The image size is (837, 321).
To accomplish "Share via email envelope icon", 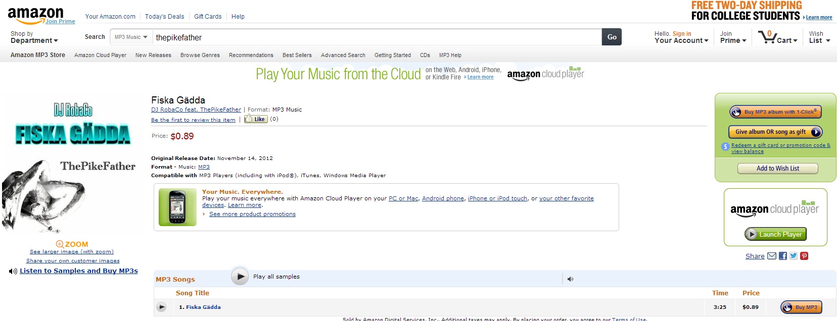I will (x=772, y=256).
